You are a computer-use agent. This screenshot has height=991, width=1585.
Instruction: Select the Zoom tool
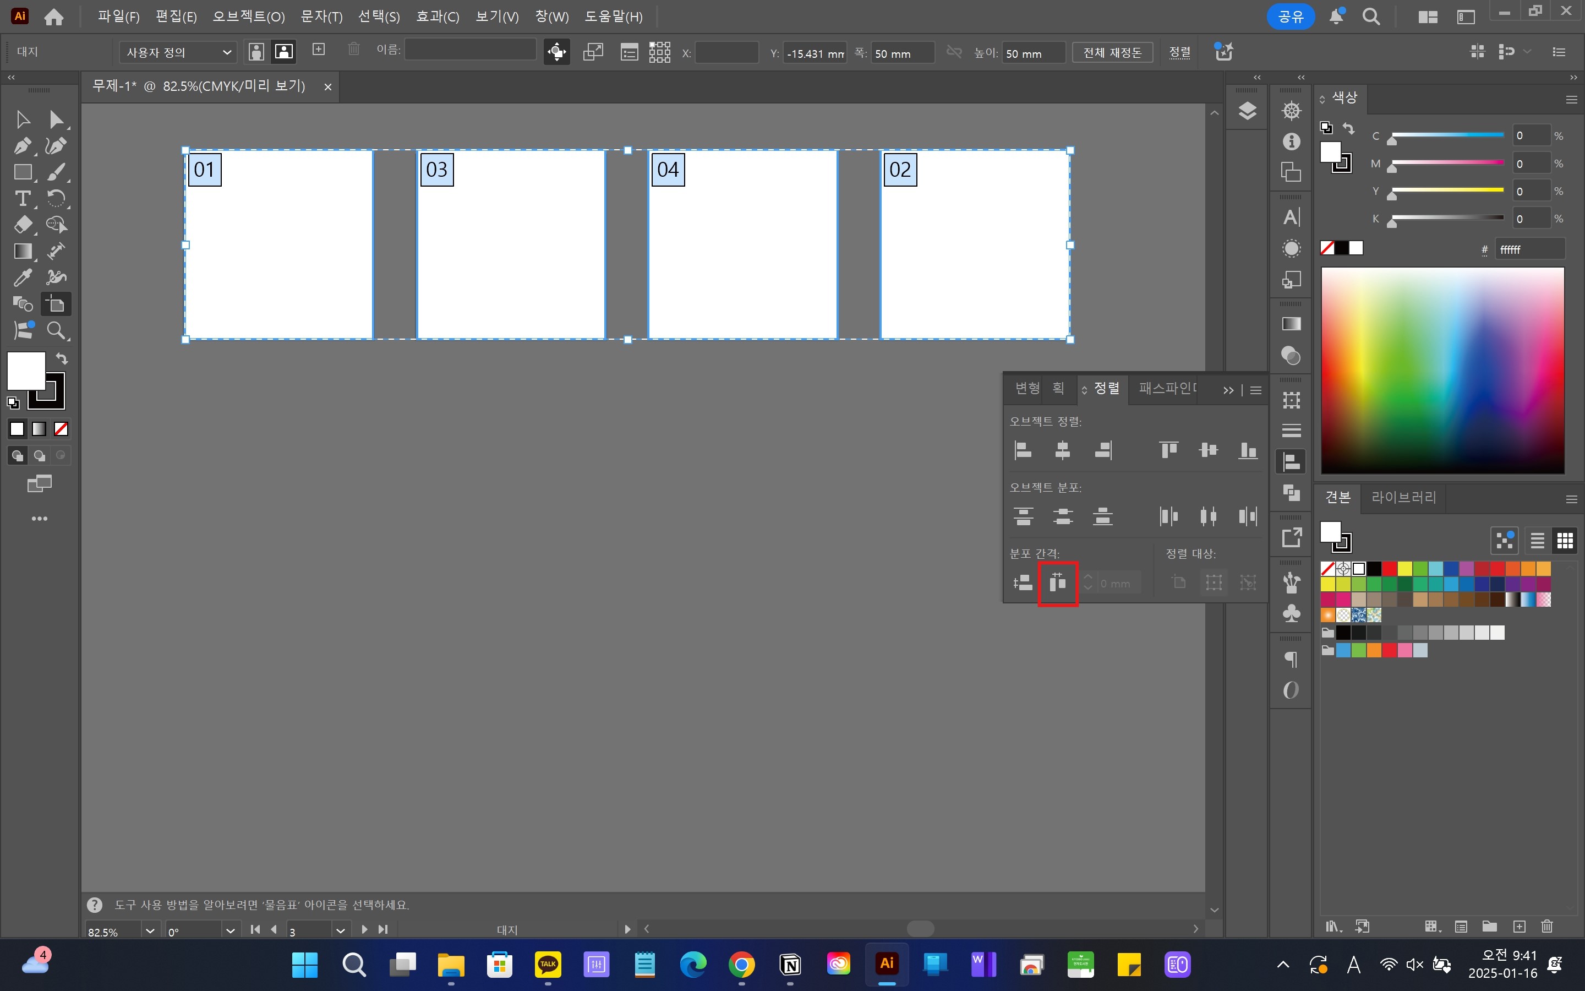(x=56, y=330)
